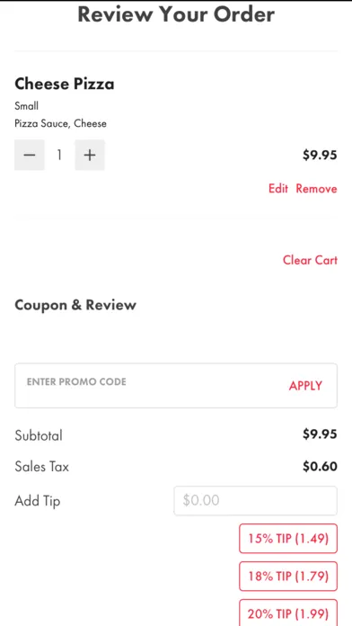Click the Small size label
The width and height of the screenshot is (352, 626).
click(x=27, y=106)
